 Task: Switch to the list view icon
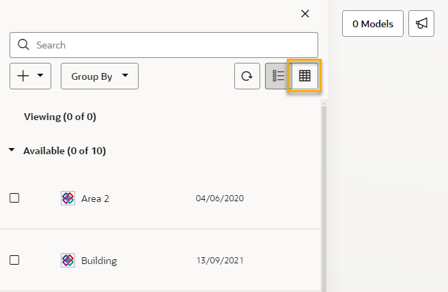[x=278, y=76]
